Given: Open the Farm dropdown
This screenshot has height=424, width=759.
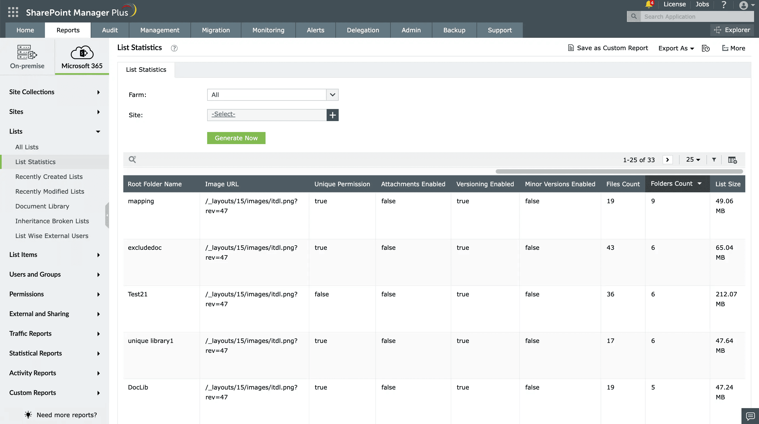Looking at the screenshot, I should 273,95.
